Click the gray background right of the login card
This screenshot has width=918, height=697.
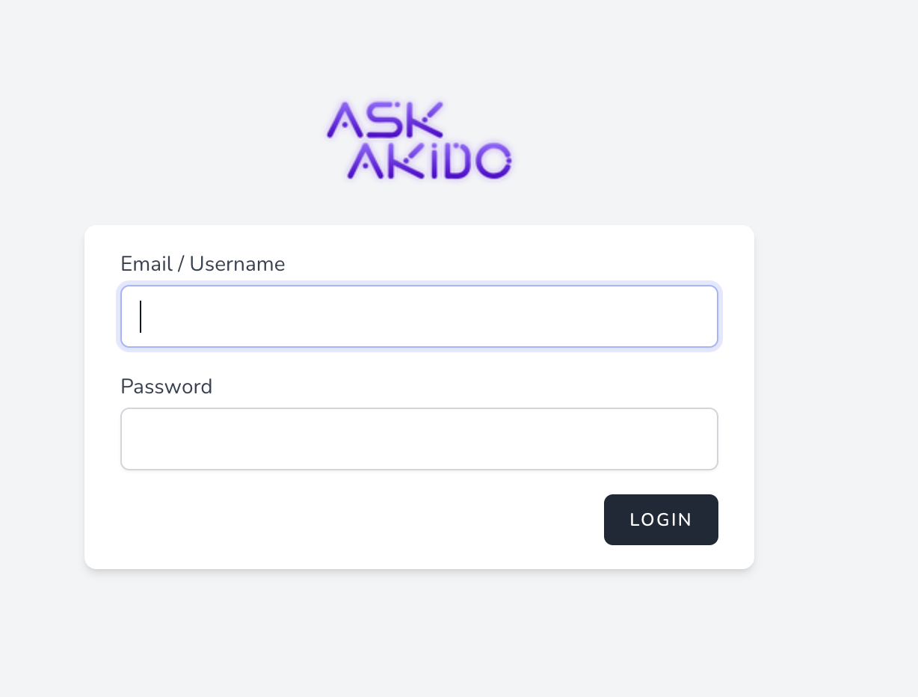click(836, 396)
